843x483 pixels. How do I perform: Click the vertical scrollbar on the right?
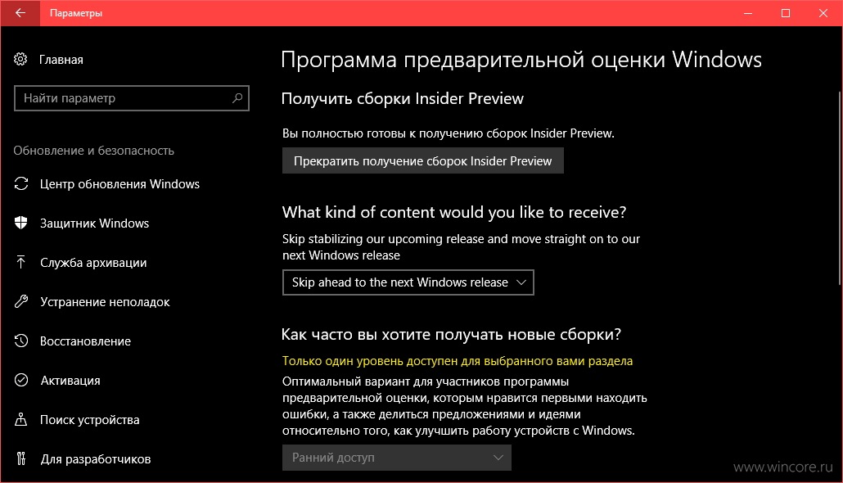839,188
